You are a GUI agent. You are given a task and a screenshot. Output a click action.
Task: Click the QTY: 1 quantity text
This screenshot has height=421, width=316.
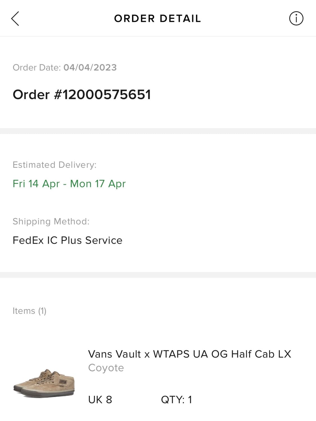pos(176,400)
